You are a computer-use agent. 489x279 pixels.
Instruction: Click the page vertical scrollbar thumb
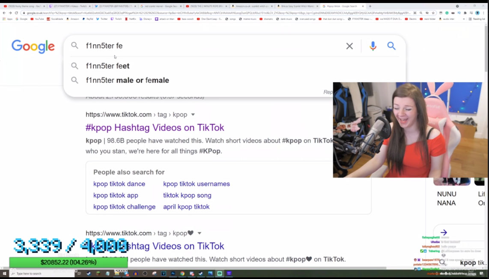point(486,48)
